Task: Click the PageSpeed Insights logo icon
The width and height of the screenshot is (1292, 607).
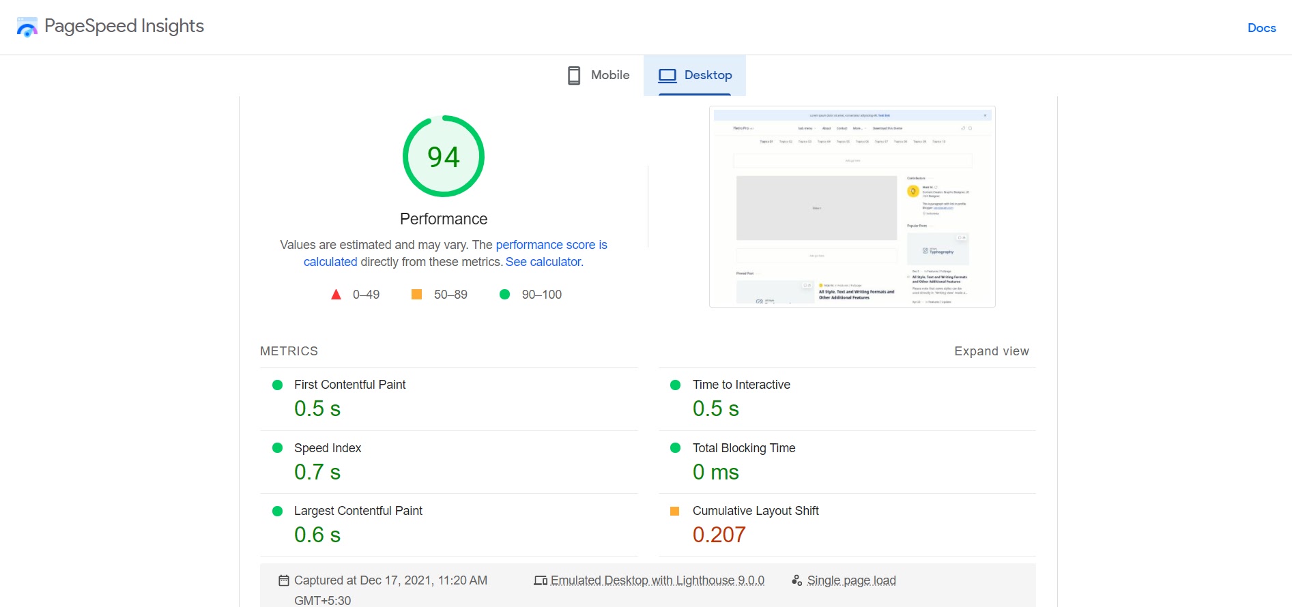Action: (27, 27)
